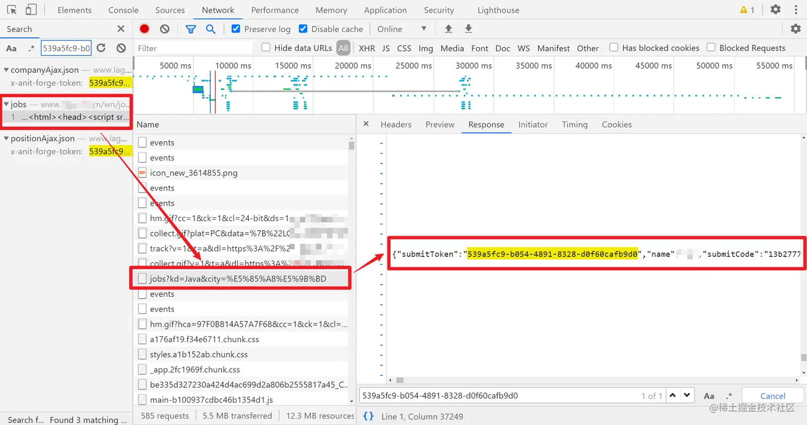Import HAR file with upload arrow
Image resolution: width=807 pixels, height=425 pixels.
coord(448,29)
